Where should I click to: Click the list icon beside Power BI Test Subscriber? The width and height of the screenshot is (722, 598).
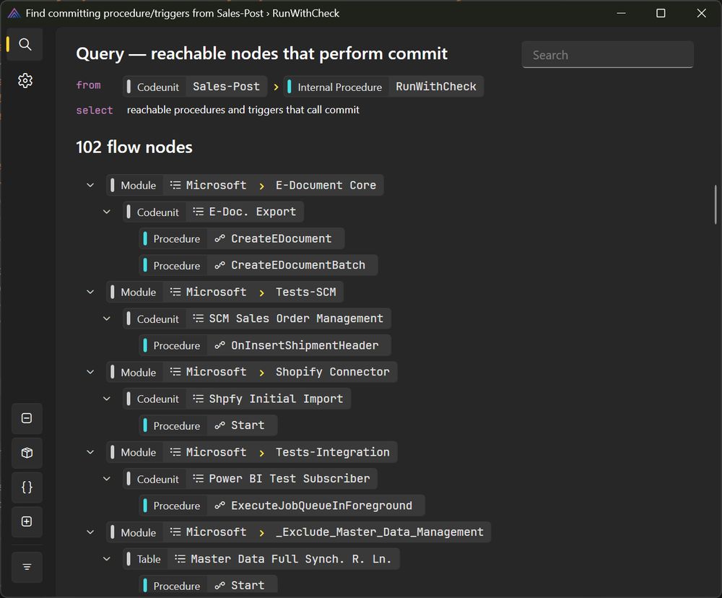(x=198, y=479)
